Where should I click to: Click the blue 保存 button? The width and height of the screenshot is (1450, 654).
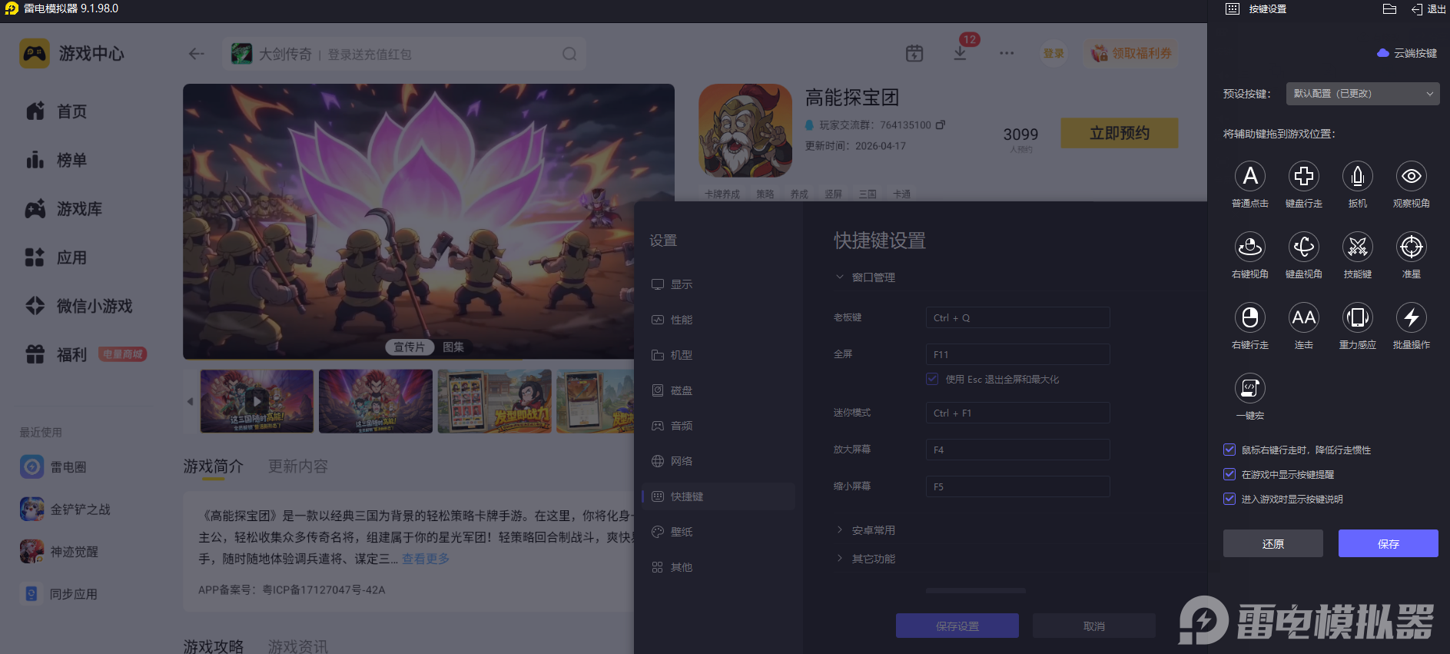pyautogui.click(x=1389, y=543)
